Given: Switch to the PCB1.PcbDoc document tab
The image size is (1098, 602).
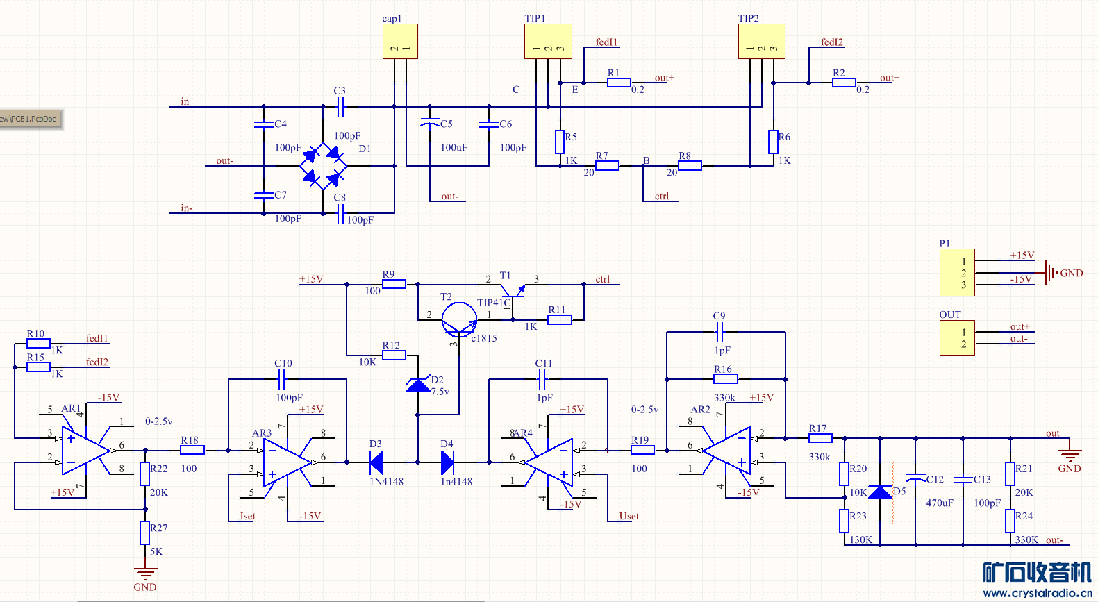Looking at the screenshot, I should (x=31, y=119).
